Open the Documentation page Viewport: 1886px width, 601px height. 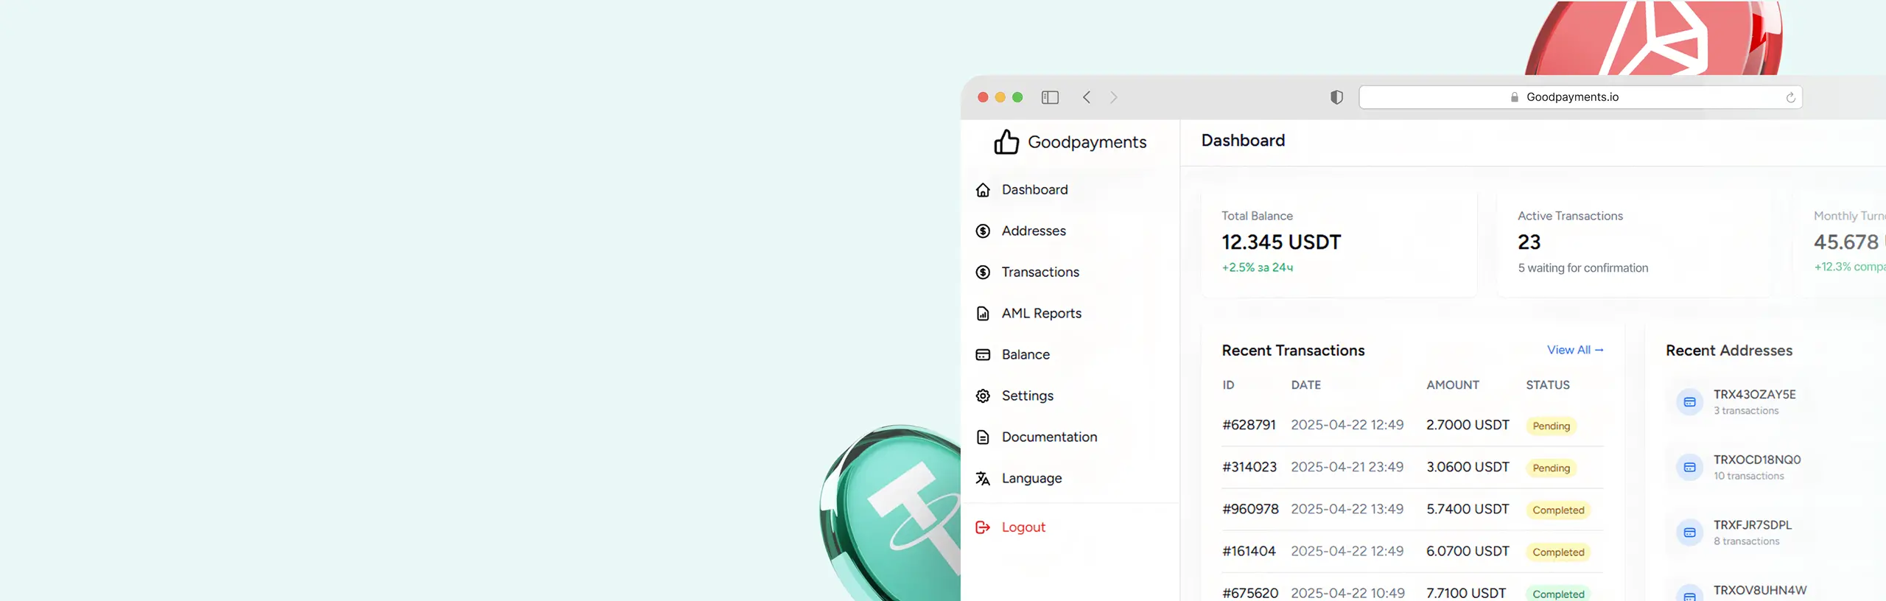(1048, 437)
